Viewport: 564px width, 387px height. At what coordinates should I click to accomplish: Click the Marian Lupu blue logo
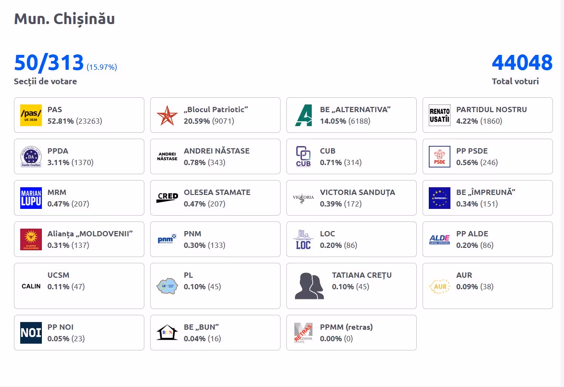point(31,198)
